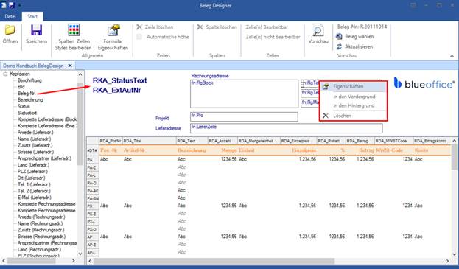
Task: Launch the Vorschau magnifier preview
Action: tap(318, 30)
